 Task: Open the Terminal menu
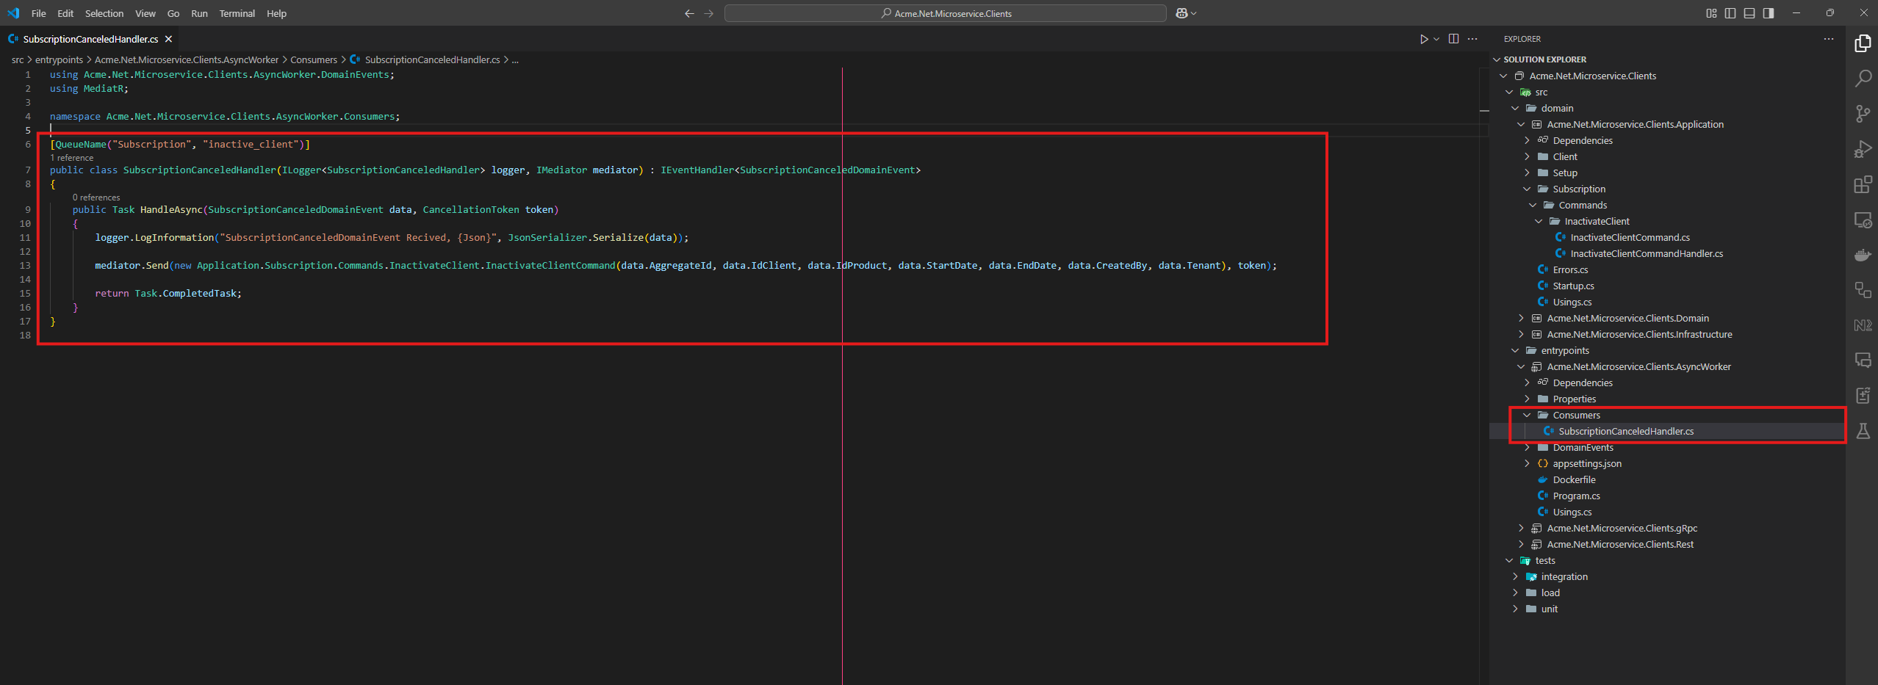pyautogui.click(x=237, y=13)
